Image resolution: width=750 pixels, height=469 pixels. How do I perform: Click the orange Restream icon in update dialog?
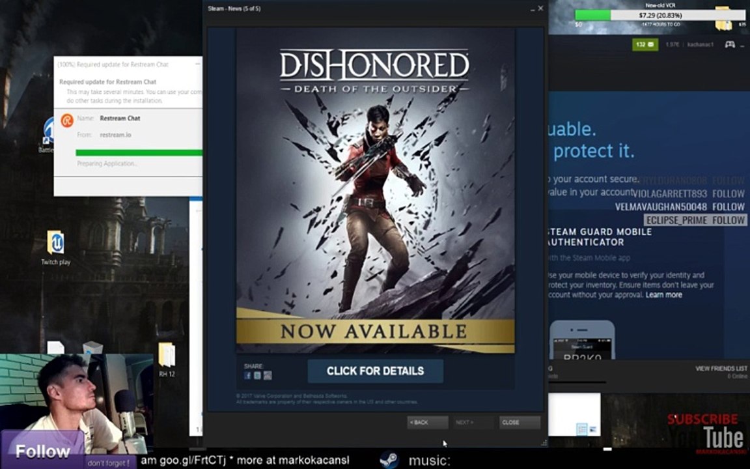[67, 121]
